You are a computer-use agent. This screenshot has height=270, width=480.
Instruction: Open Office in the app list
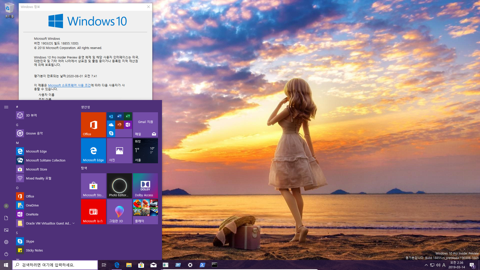pos(45,196)
